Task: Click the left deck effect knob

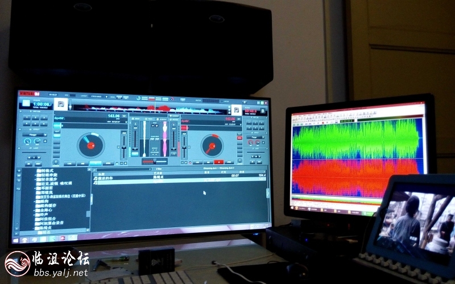Action: tap(28, 141)
